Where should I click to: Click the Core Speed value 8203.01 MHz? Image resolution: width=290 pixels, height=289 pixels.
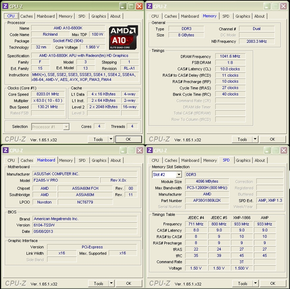pos(48,94)
